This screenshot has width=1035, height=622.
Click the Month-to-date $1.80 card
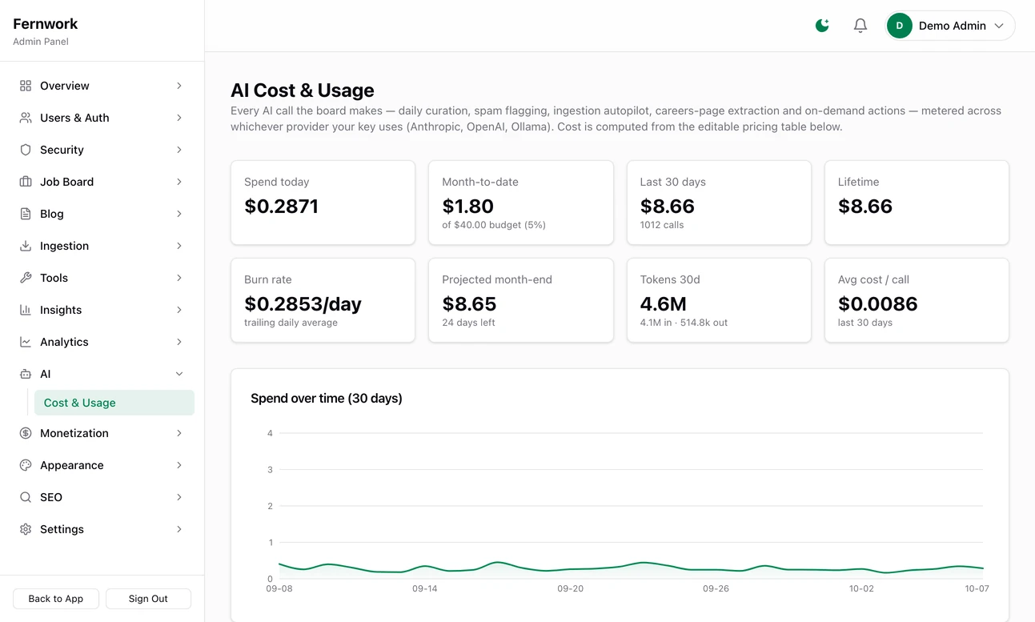[521, 203]
